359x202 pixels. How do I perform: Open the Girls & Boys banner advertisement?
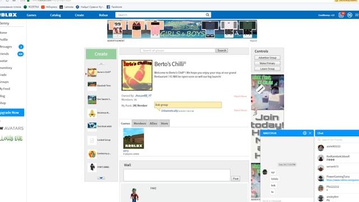click(x=182, y=29)
